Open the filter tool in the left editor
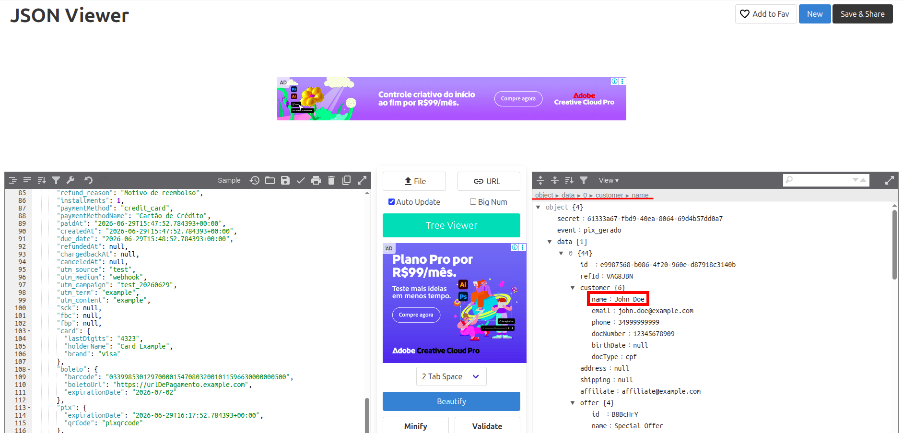 coord(56,180)
